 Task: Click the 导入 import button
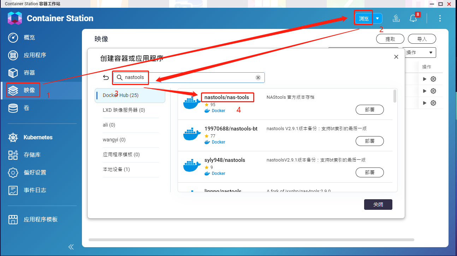click(x=422, y=39)
